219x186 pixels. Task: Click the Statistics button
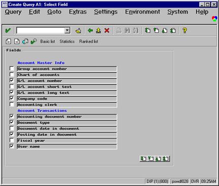point(67,42)
